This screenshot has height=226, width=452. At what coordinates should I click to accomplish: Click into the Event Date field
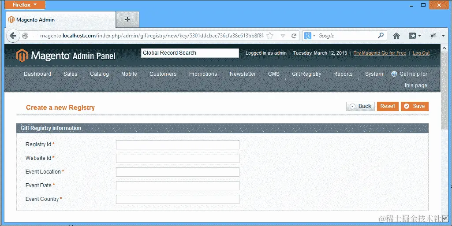[178, 186]
